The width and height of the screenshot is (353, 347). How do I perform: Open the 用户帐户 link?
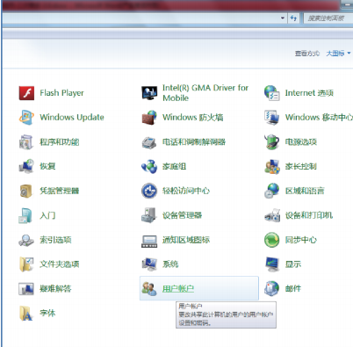pyautogui.click(x=178, y=289)
